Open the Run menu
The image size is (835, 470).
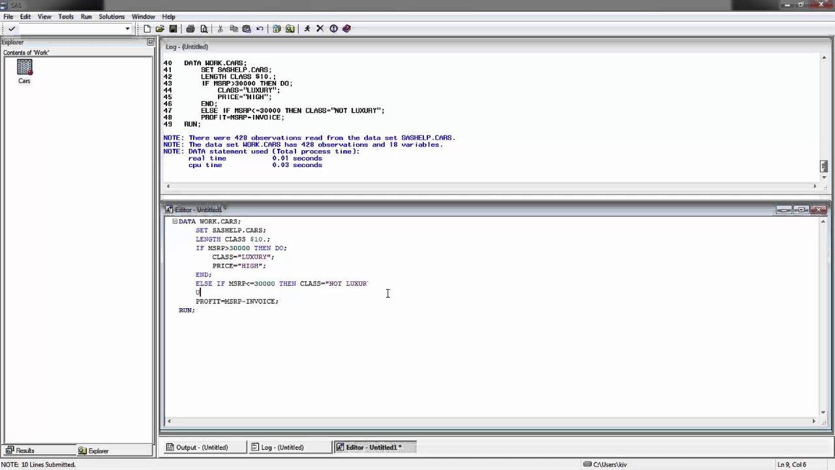[86, 16]
